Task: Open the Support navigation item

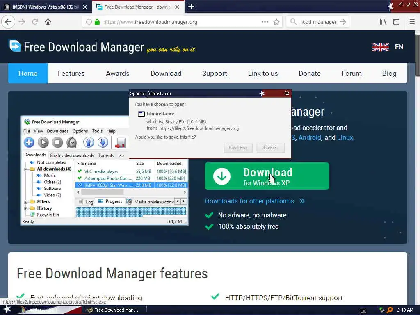Action: pyautogui.click(x=215, y=73)
